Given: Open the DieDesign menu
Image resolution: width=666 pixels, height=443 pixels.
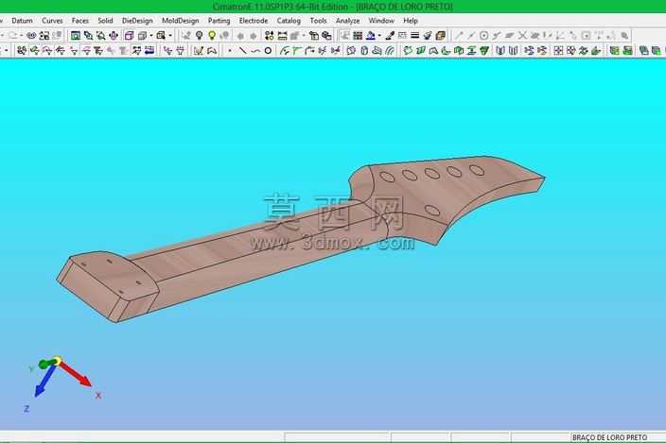Looking at the screenshot, I should tap(137, 21).
